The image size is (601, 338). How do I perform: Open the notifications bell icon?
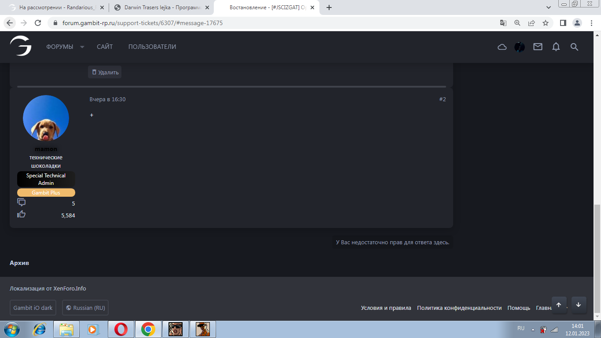click(x=556, y=47)
